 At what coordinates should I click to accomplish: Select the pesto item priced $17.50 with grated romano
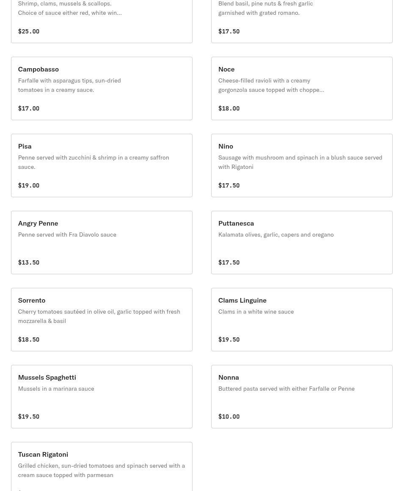pos(302,21)
